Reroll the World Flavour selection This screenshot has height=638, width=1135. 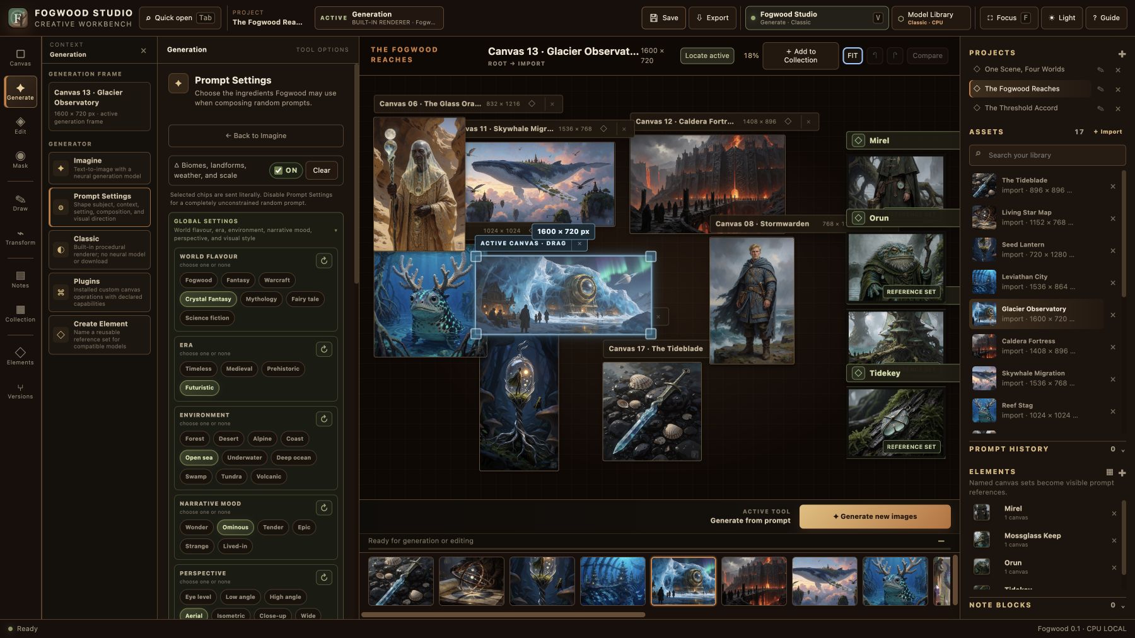coord(324,260)
